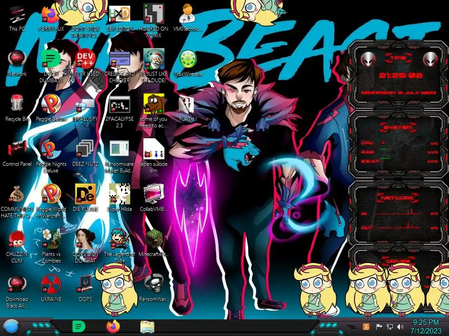Click the NETWORK widget header

(398, 198)
